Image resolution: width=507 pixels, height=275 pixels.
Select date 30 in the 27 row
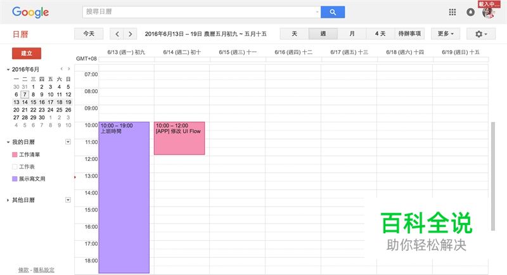(42, 118)
